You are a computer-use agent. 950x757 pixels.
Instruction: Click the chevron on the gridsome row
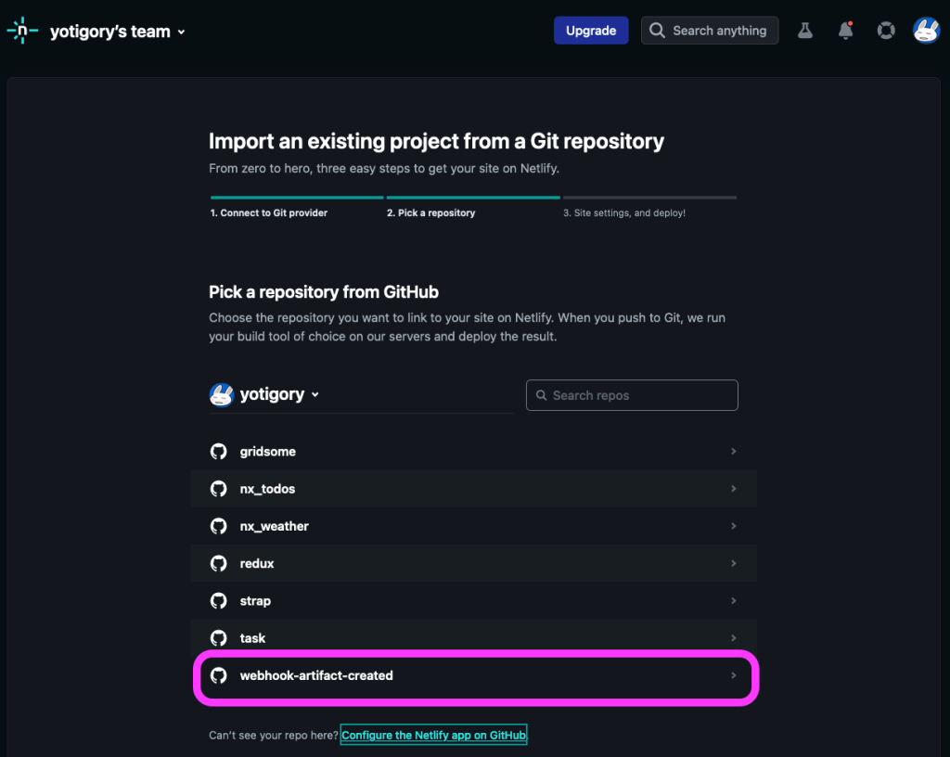(733, 451)
